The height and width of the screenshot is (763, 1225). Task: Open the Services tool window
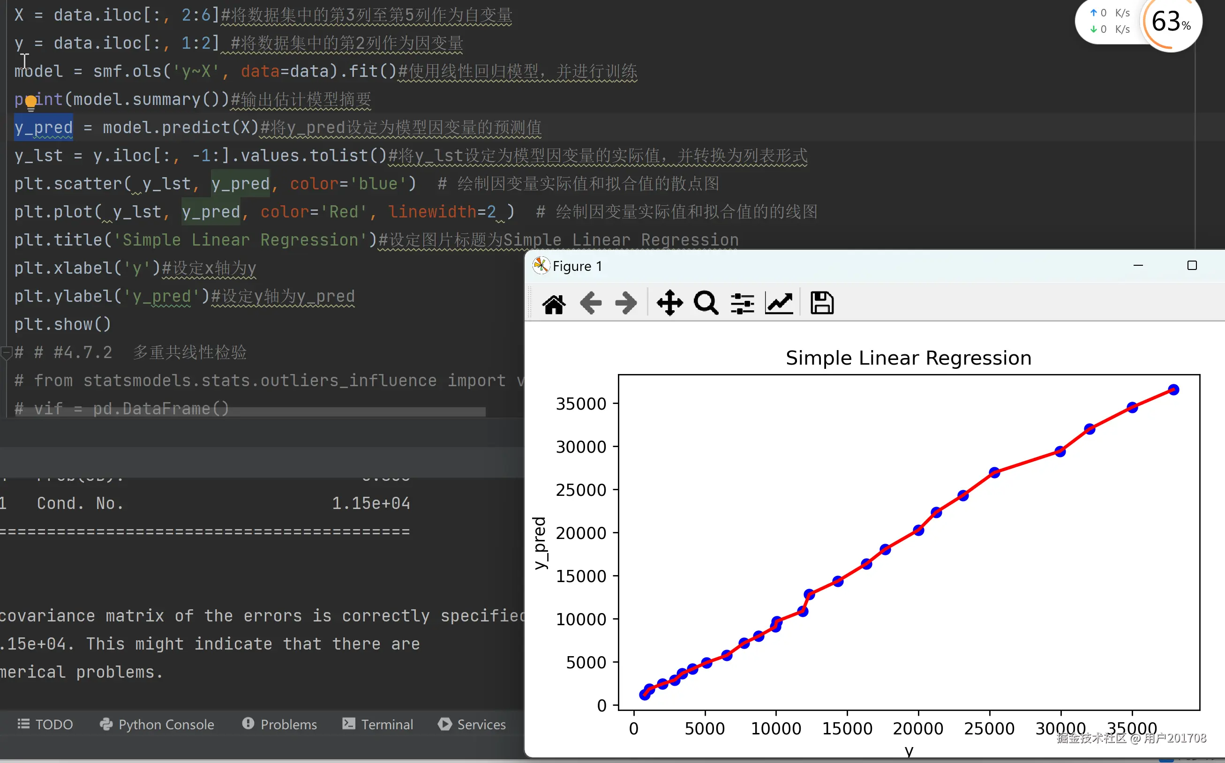tap(472, 725)
